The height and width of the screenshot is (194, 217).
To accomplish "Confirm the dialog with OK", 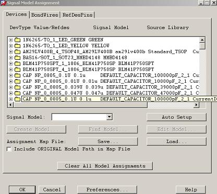I will pyautogui.click(x=22, y=190).
